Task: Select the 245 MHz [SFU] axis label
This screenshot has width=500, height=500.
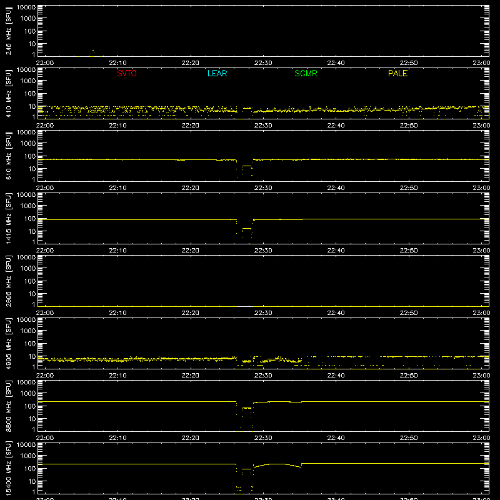Action: click(x=8, y=31)
